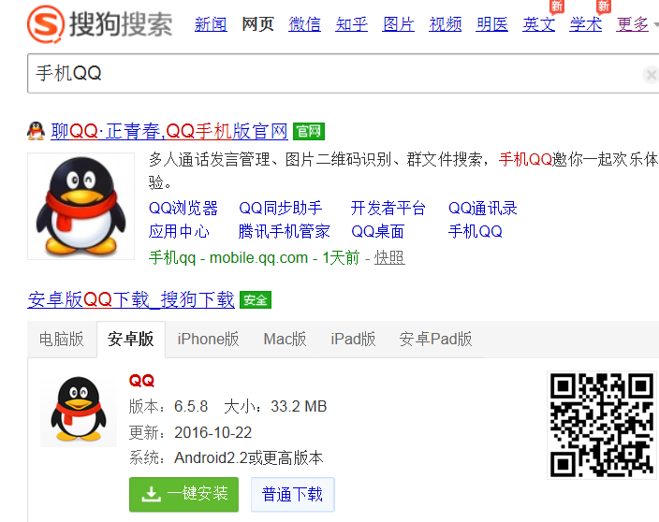Open the 开发者平台 sublink
The width and height of the screenshot is (659, 522).
pyautogui.click(x=388, y=209)
